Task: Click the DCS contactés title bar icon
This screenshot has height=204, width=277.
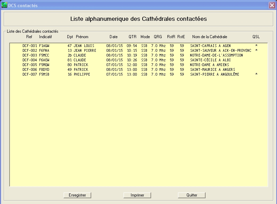Action: [4, 5]
